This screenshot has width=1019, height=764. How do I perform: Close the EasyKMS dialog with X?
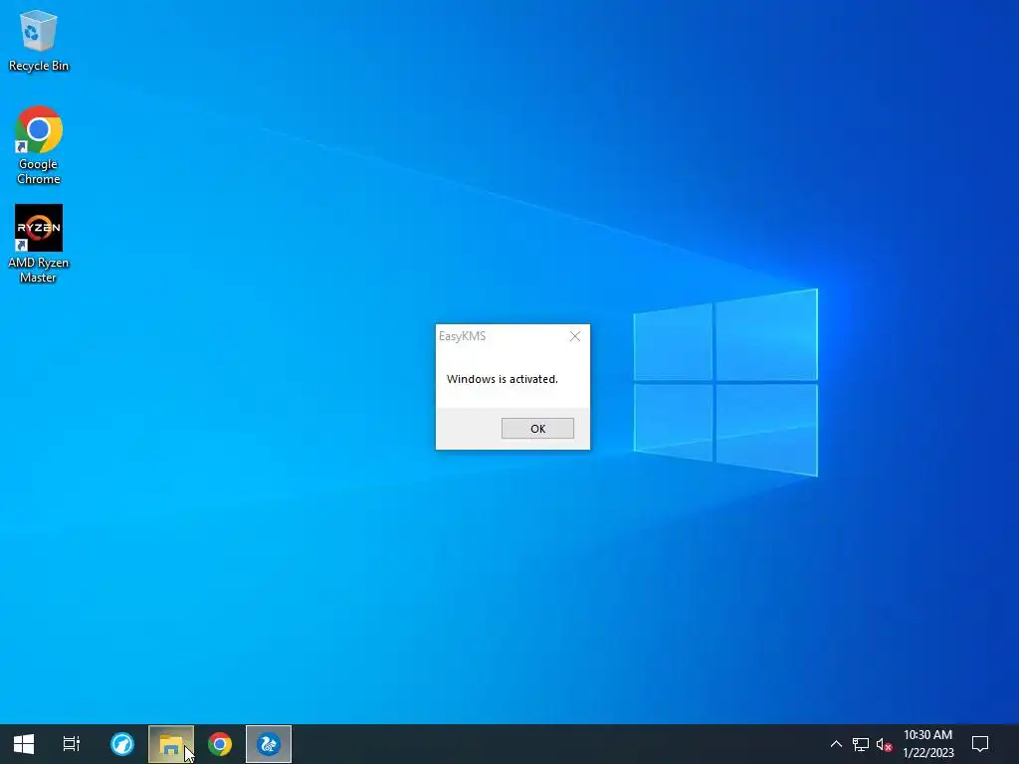click(x=574, y=336)
